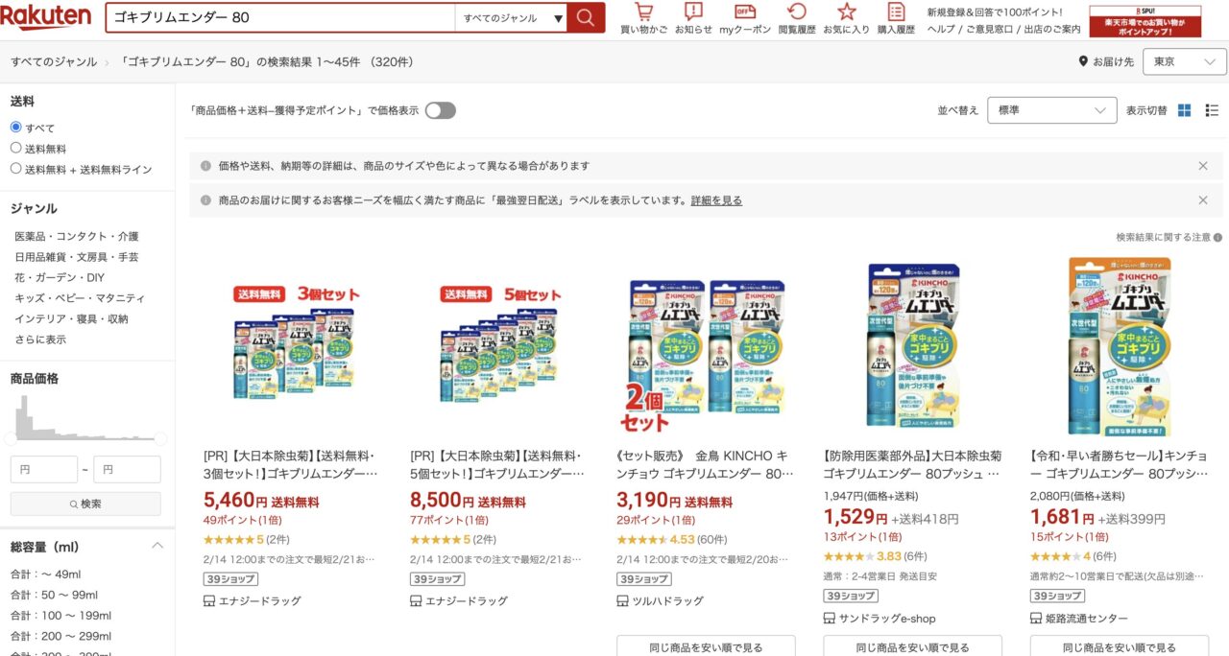Viewport: 1229px width, 656px height.
Task: Open the 閲覧履歴 browsing history icon
Action: click(796, 12)
